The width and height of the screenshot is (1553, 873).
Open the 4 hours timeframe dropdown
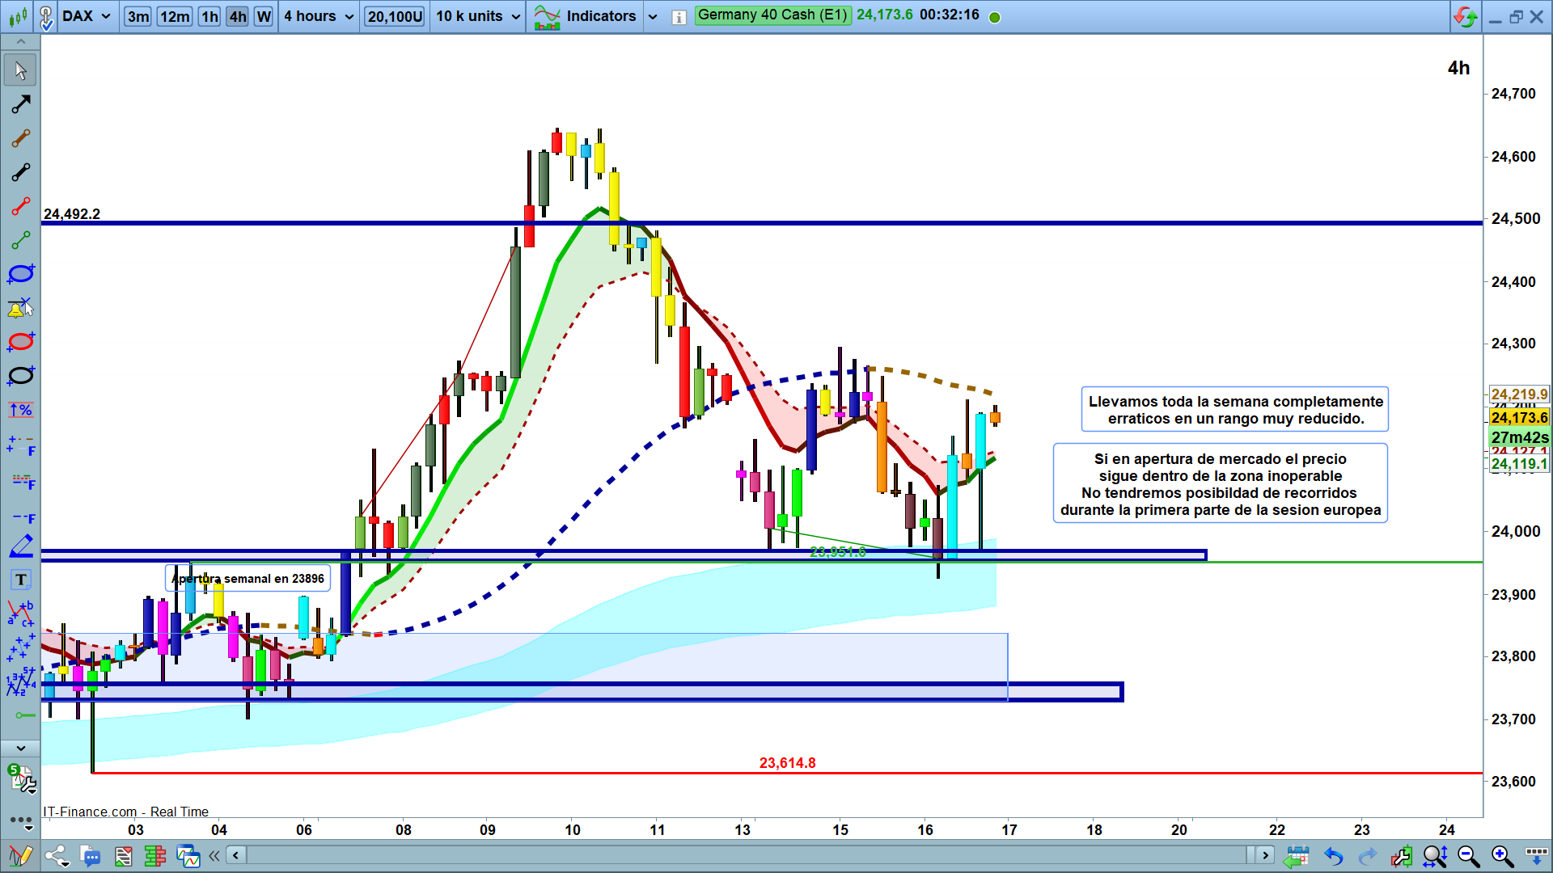[x=319, y=16]
